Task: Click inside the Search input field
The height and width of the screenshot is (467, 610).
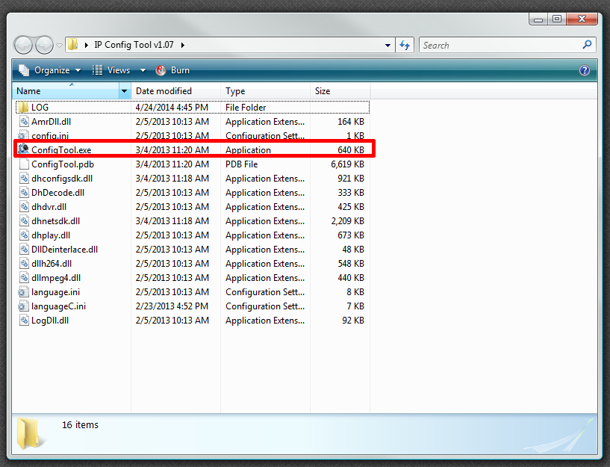Action: click(x=500, y=45)
